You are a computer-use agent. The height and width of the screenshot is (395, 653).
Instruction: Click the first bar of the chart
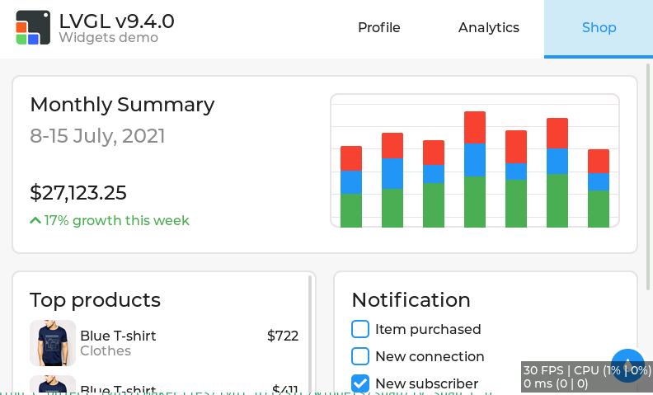pos(351,186)
